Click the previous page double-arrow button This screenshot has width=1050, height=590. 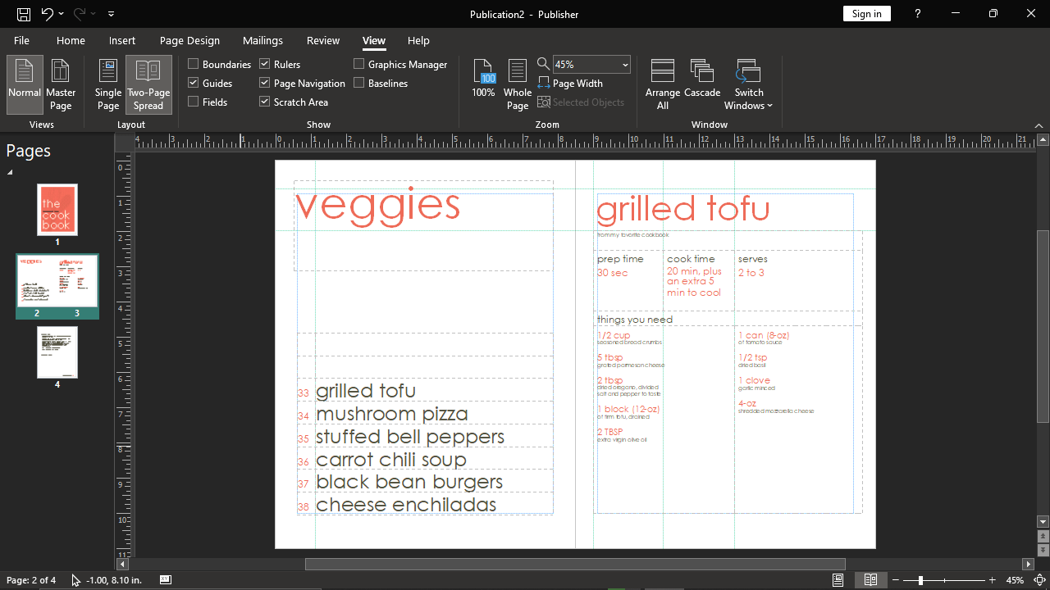click(1043, 536)
